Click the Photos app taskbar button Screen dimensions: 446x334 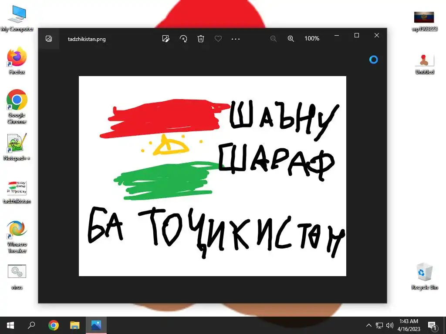(x=96, y=325)
